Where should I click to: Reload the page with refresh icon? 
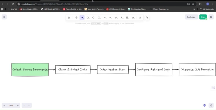pyautogui.click(x=13, y=4)
